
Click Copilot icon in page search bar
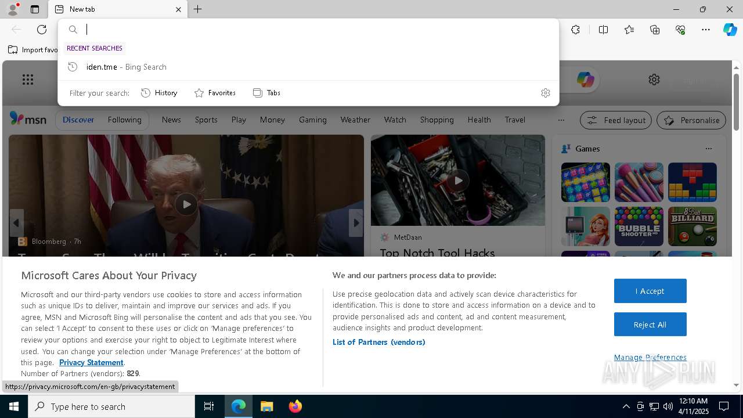(x=585, y=80)
